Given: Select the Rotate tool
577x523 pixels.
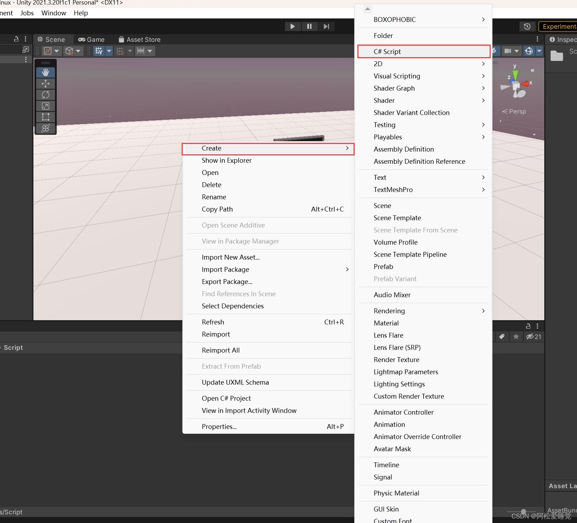Looking at the screenshot, I should 46,95.
